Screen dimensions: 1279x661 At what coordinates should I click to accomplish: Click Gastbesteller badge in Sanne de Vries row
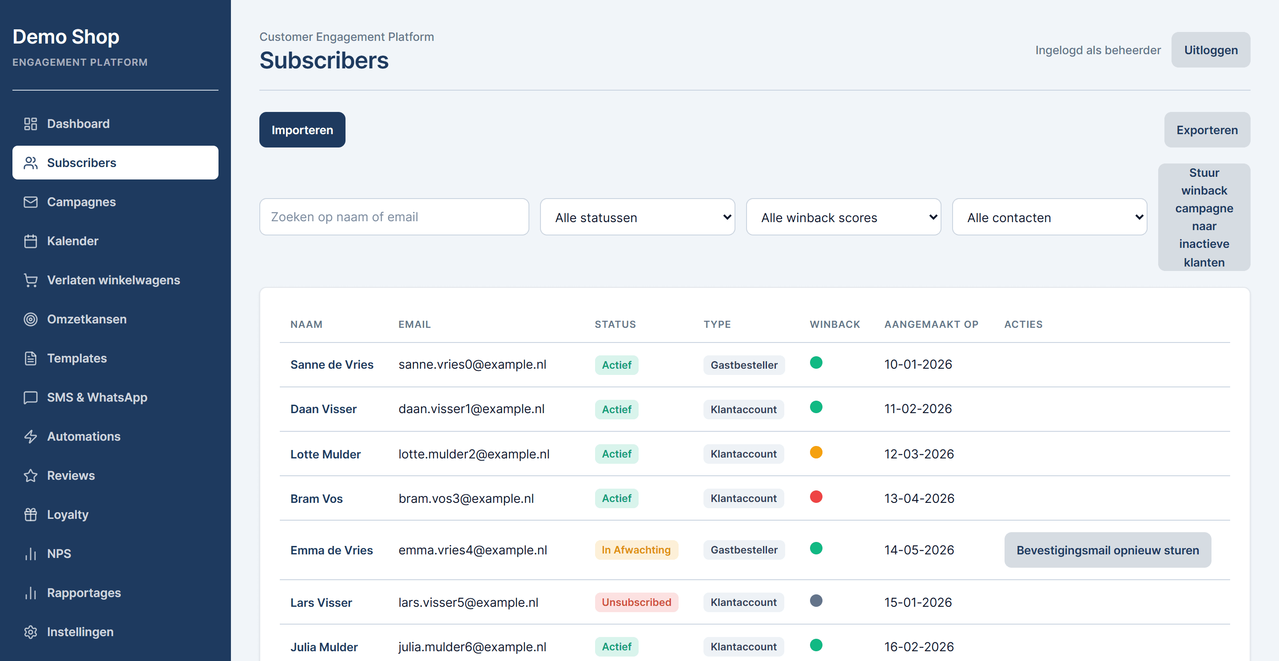click(x=744, y=365)
